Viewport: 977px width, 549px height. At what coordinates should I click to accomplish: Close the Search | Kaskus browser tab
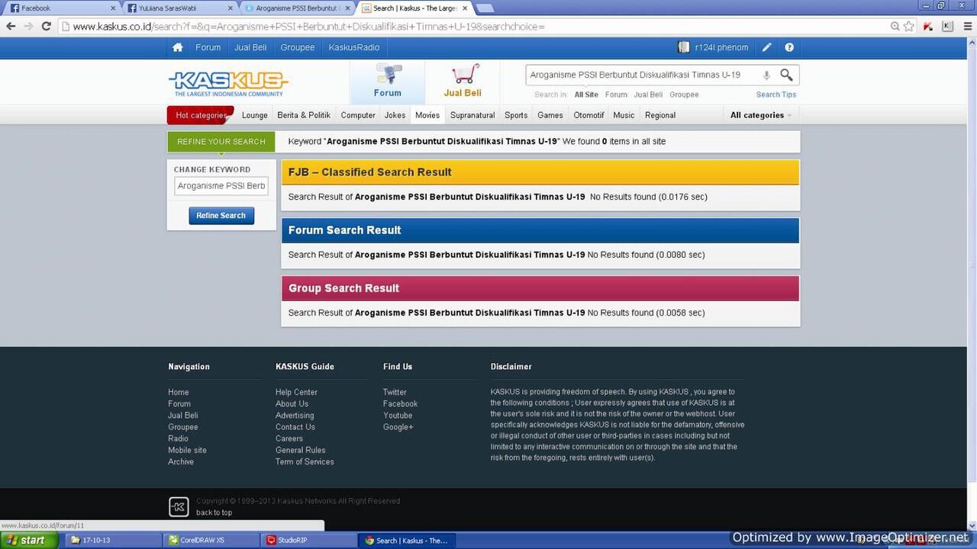465,8
